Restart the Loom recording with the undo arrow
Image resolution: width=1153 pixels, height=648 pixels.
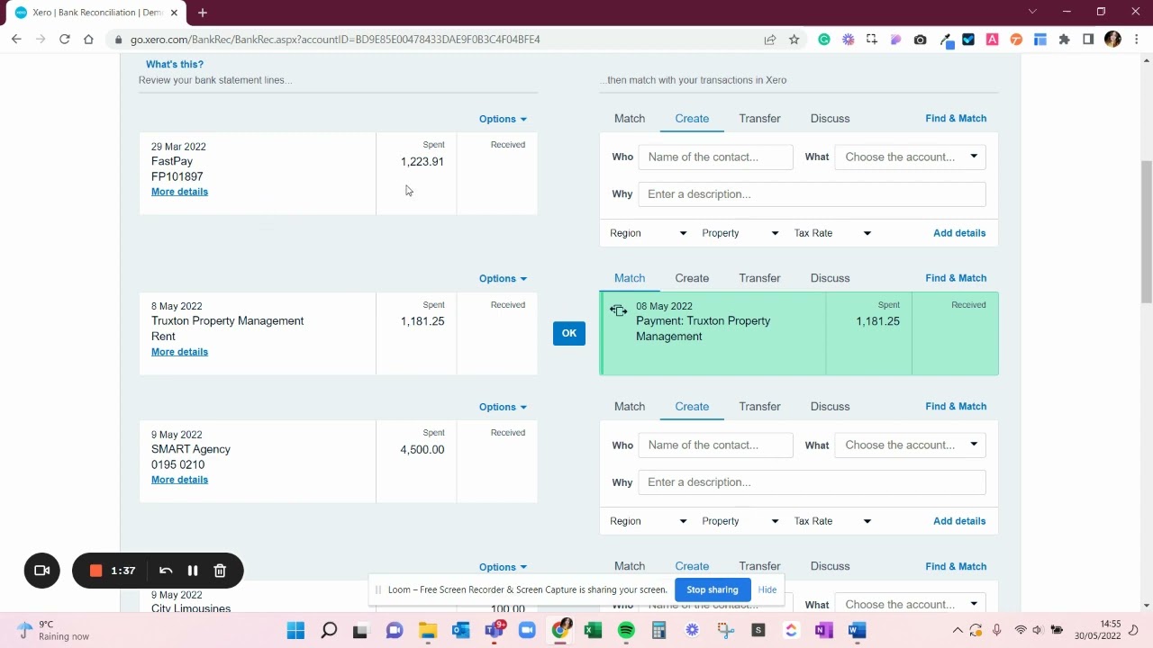click(x=166, y=571)
